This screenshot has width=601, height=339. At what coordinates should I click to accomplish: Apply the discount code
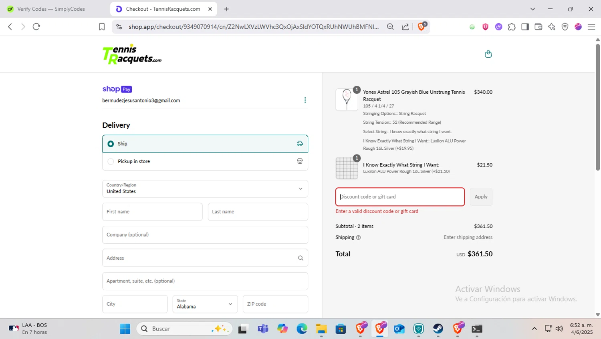pos(481,197)
